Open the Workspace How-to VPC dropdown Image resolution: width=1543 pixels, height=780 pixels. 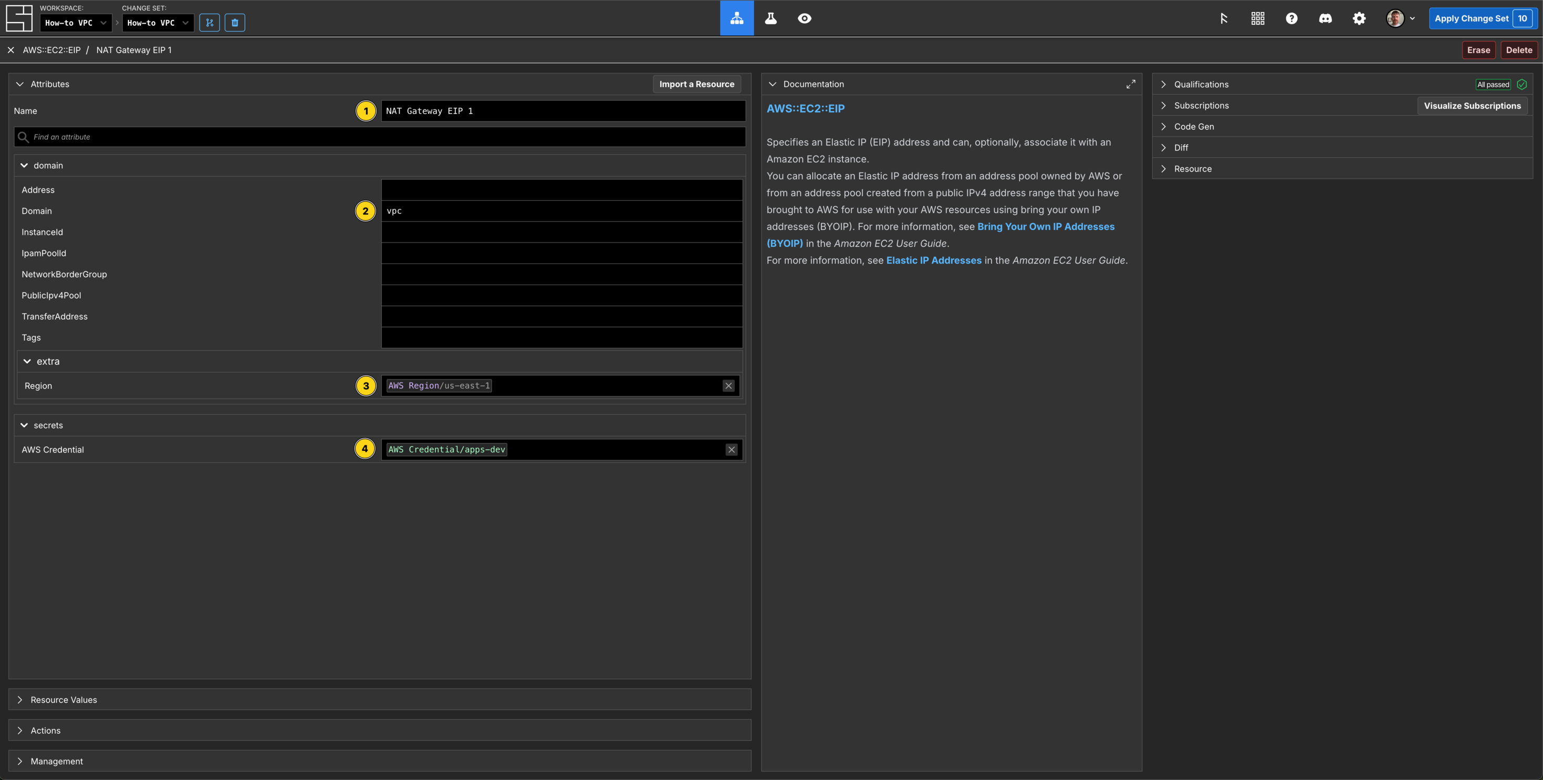76,23
